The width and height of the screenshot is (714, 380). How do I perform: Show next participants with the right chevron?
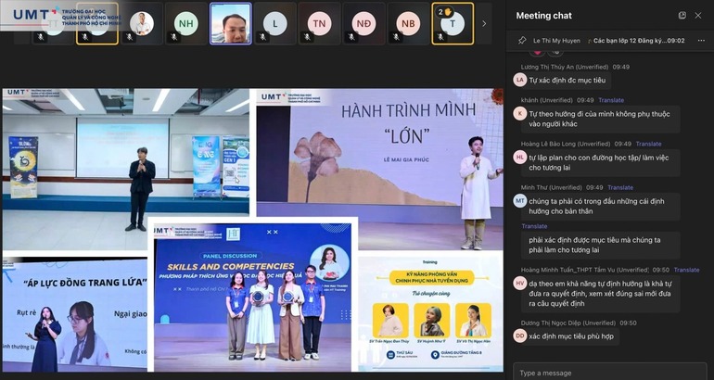(483, 23)
